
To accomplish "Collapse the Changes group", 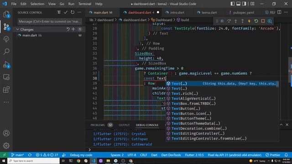I will point(17,29).
